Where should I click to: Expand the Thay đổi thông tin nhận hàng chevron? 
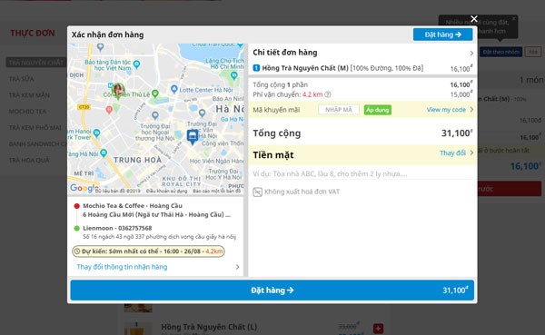(x=237, y=267)
